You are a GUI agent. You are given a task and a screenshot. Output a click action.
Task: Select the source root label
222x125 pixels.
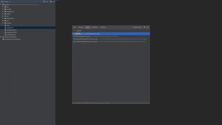tap(7, 5)
